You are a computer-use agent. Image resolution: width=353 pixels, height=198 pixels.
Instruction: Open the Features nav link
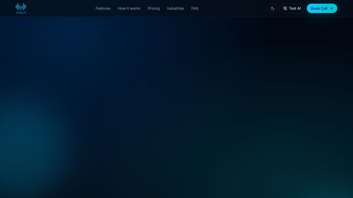(103, 8)
